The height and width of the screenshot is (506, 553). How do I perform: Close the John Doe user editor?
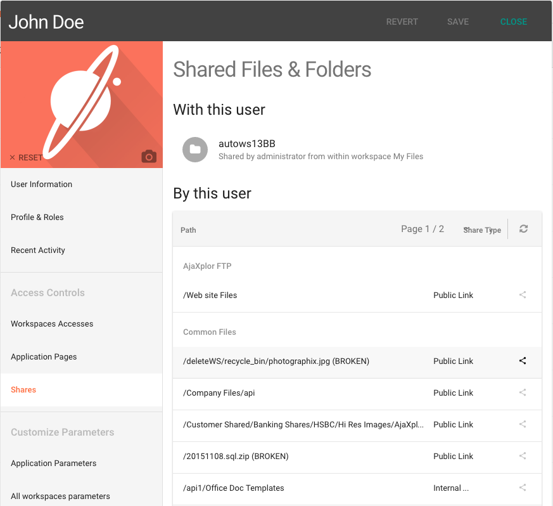[x=514, y=22]
